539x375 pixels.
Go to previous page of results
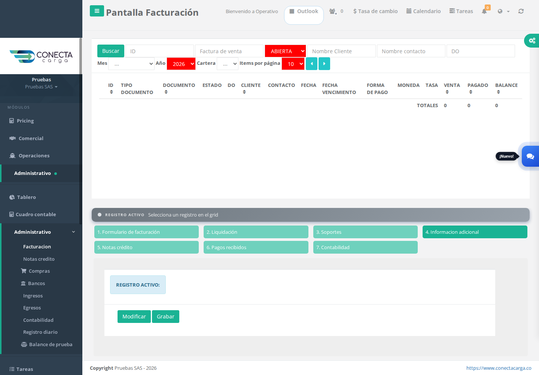(311, 64)
